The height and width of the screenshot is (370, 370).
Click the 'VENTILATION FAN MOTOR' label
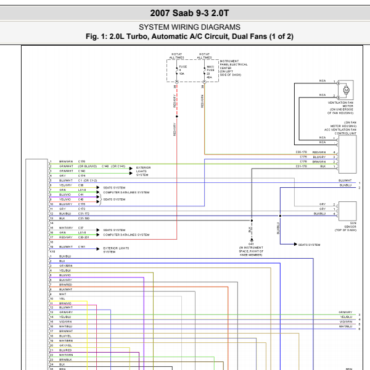click(x=340, y=108)
